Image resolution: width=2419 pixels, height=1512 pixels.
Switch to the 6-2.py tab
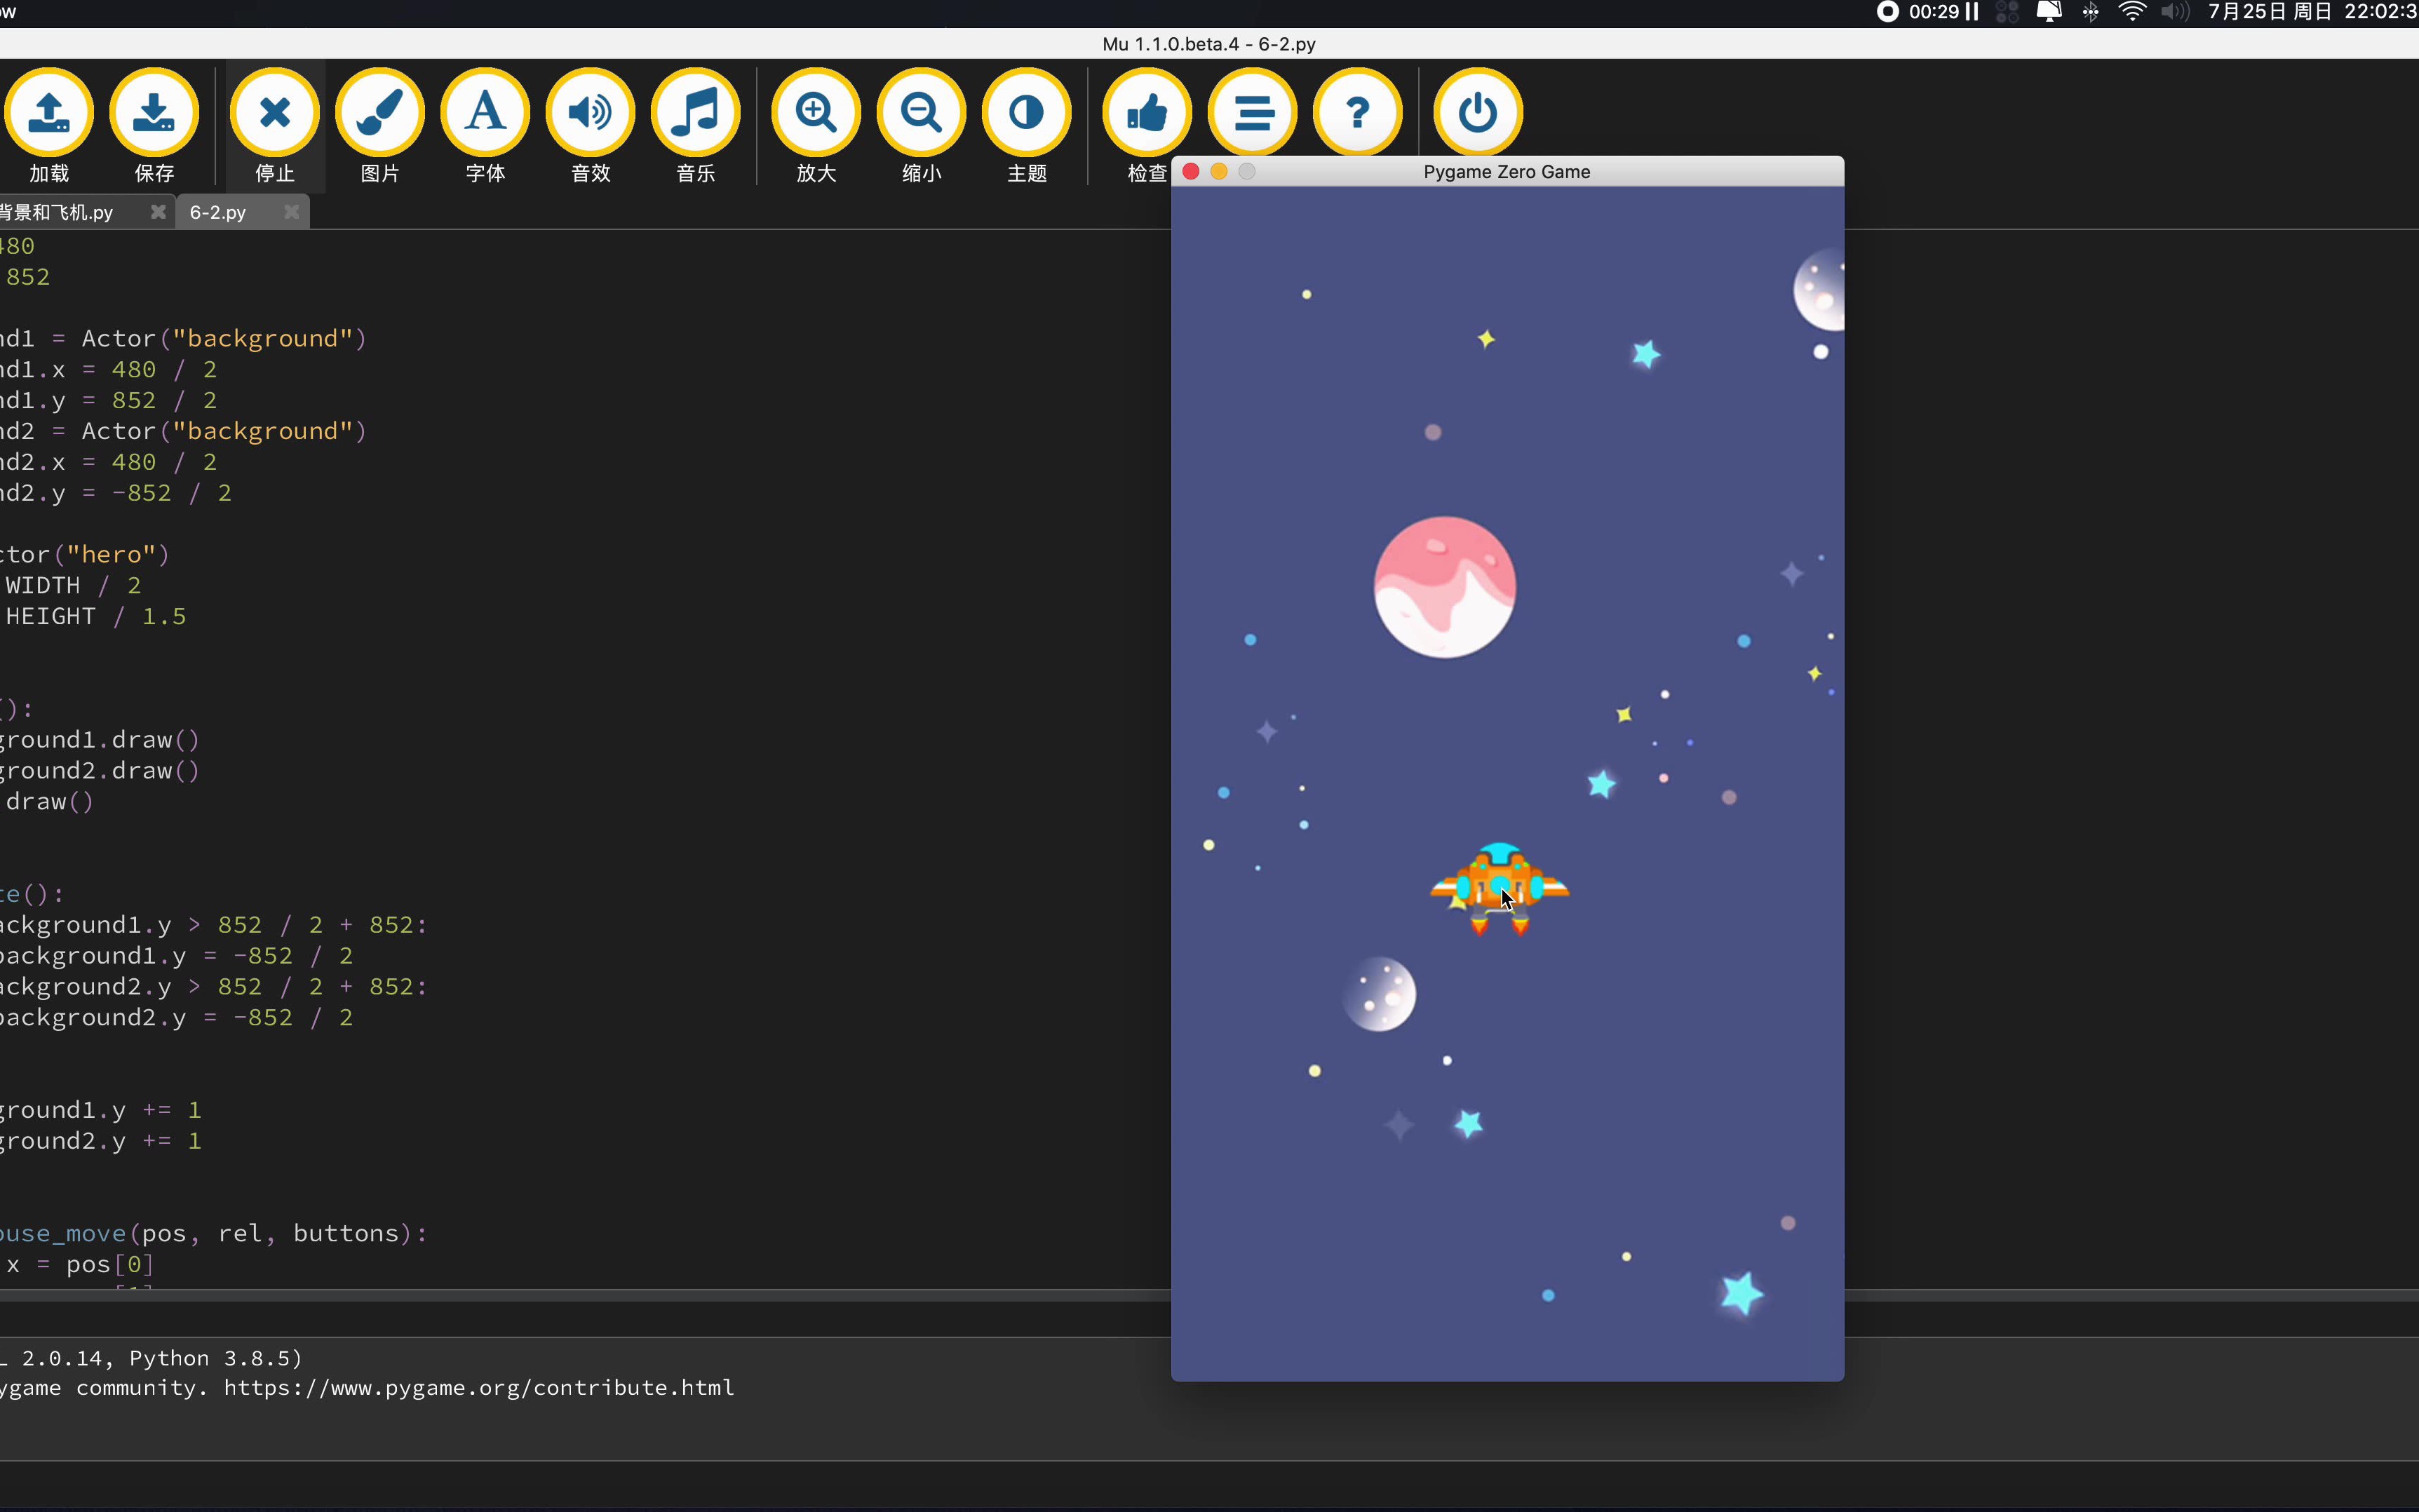pos(218,212)
